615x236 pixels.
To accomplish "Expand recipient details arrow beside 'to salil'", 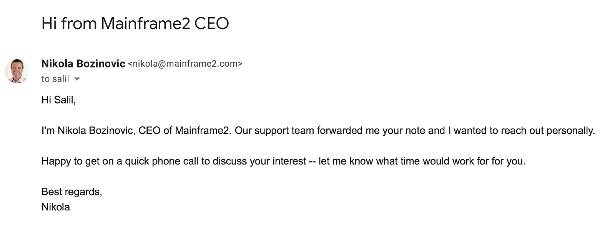I will tap(77, 79).
